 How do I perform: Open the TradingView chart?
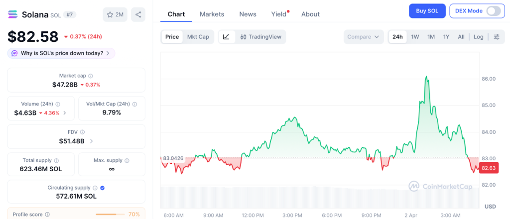click(260, 37)
